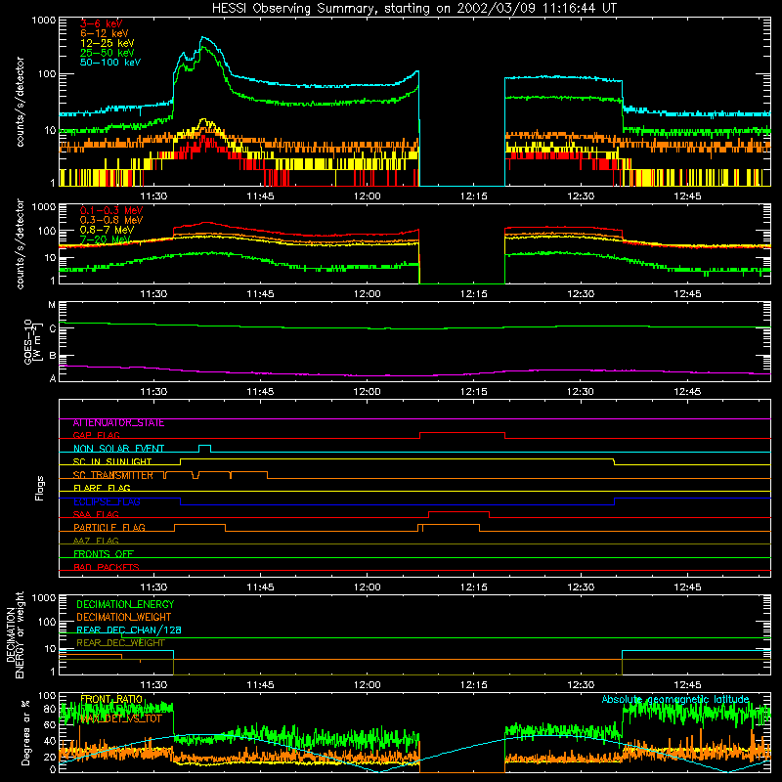
Task: Click the NON_SOLAR_EVENT pulse near 11:37
Action: (x=204, y=446)
